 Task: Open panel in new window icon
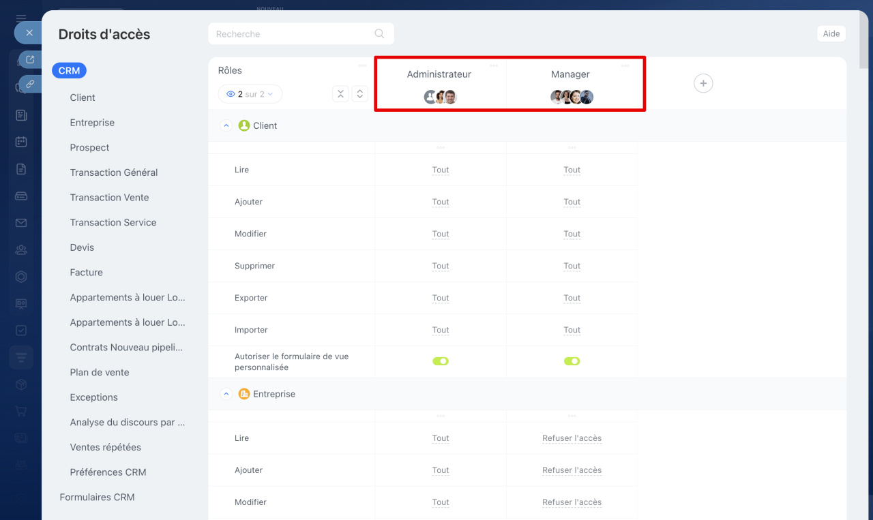(29, 60)
